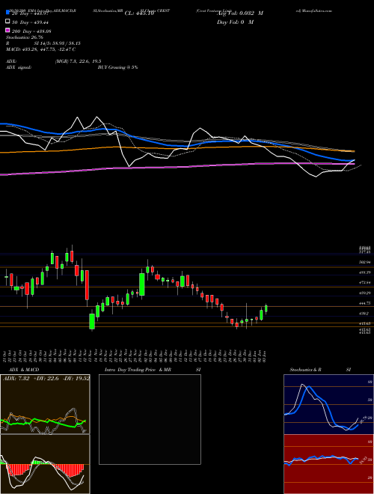Click the 'Intra Day Trading Price & MR' title
Viewport: 374px width, 494px height.
pyautogui.click(x=138, y=370)
